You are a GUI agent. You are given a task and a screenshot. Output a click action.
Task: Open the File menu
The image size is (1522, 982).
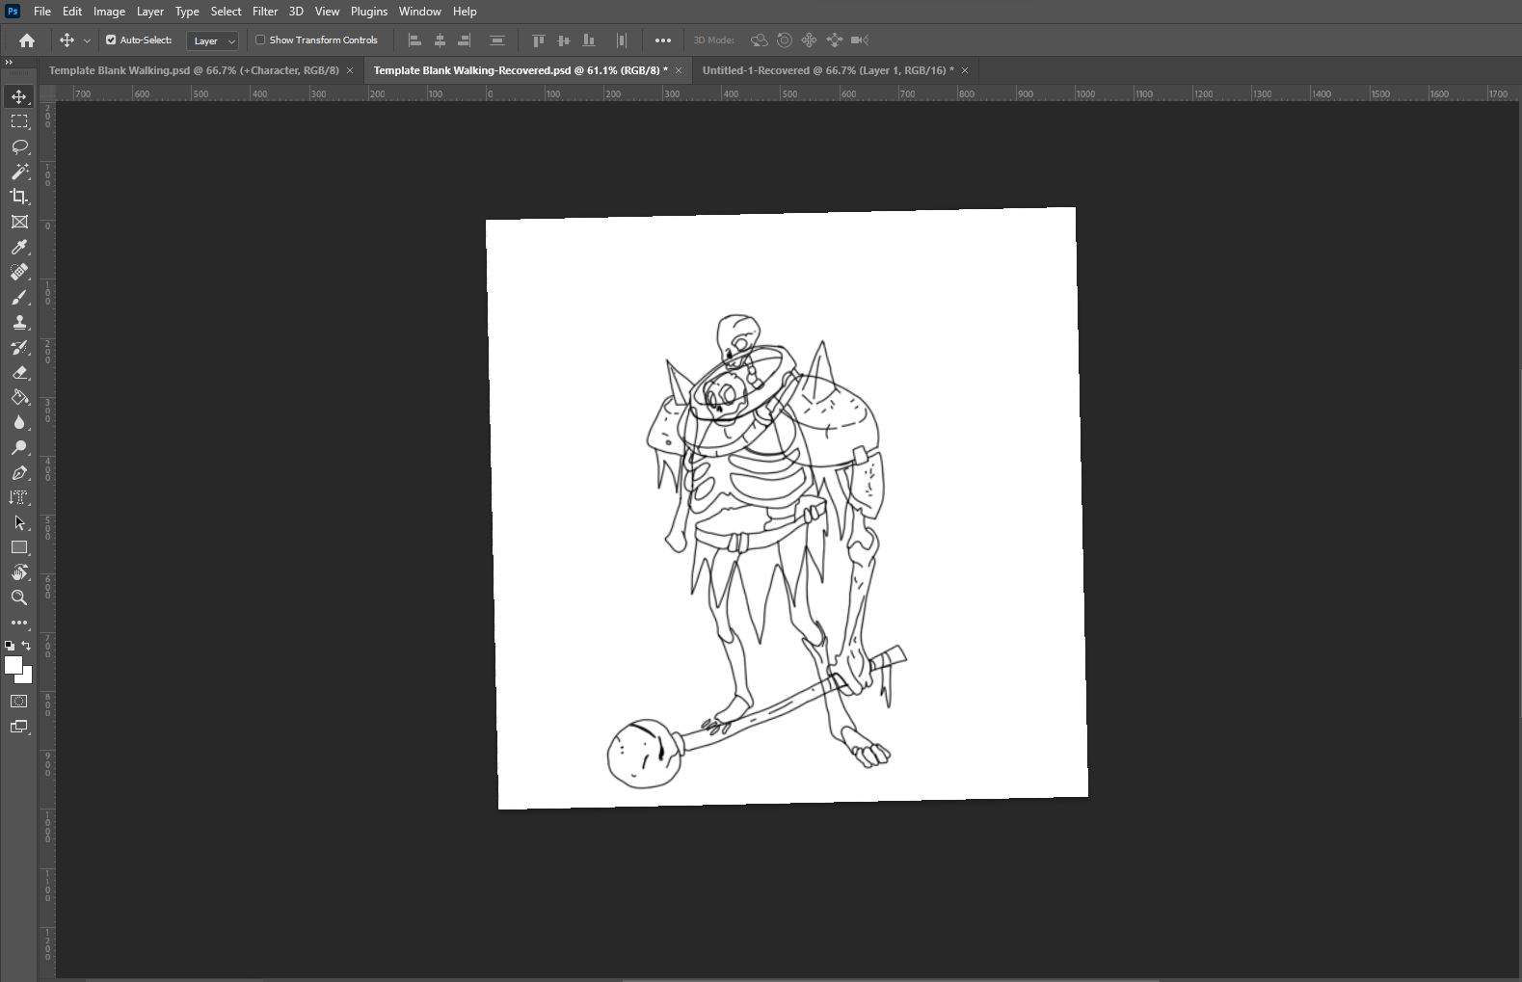42,12
